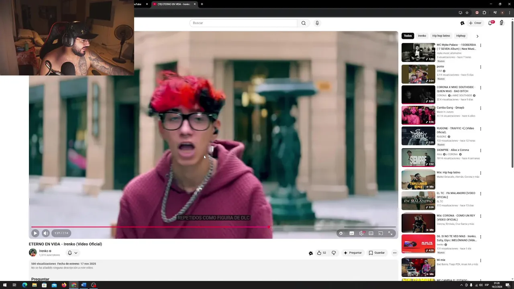Open options for Mi mix

(x=481, y=261)
